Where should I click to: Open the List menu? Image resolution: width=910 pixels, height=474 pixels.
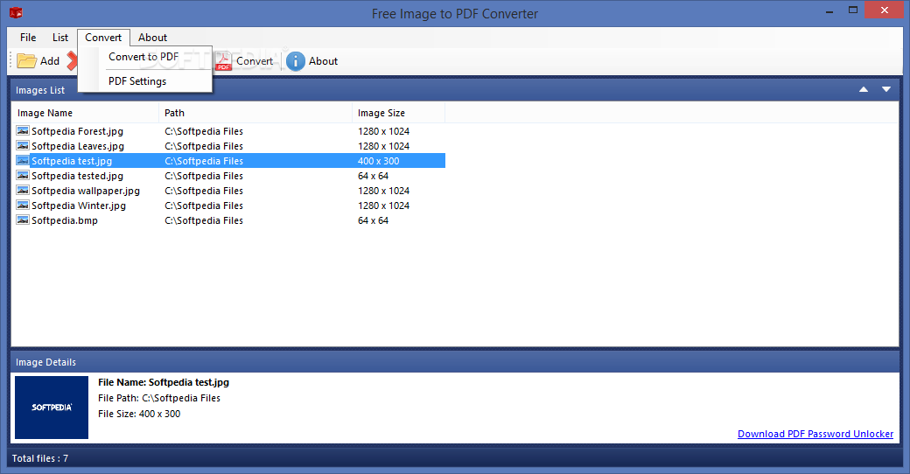pos(60,37)
